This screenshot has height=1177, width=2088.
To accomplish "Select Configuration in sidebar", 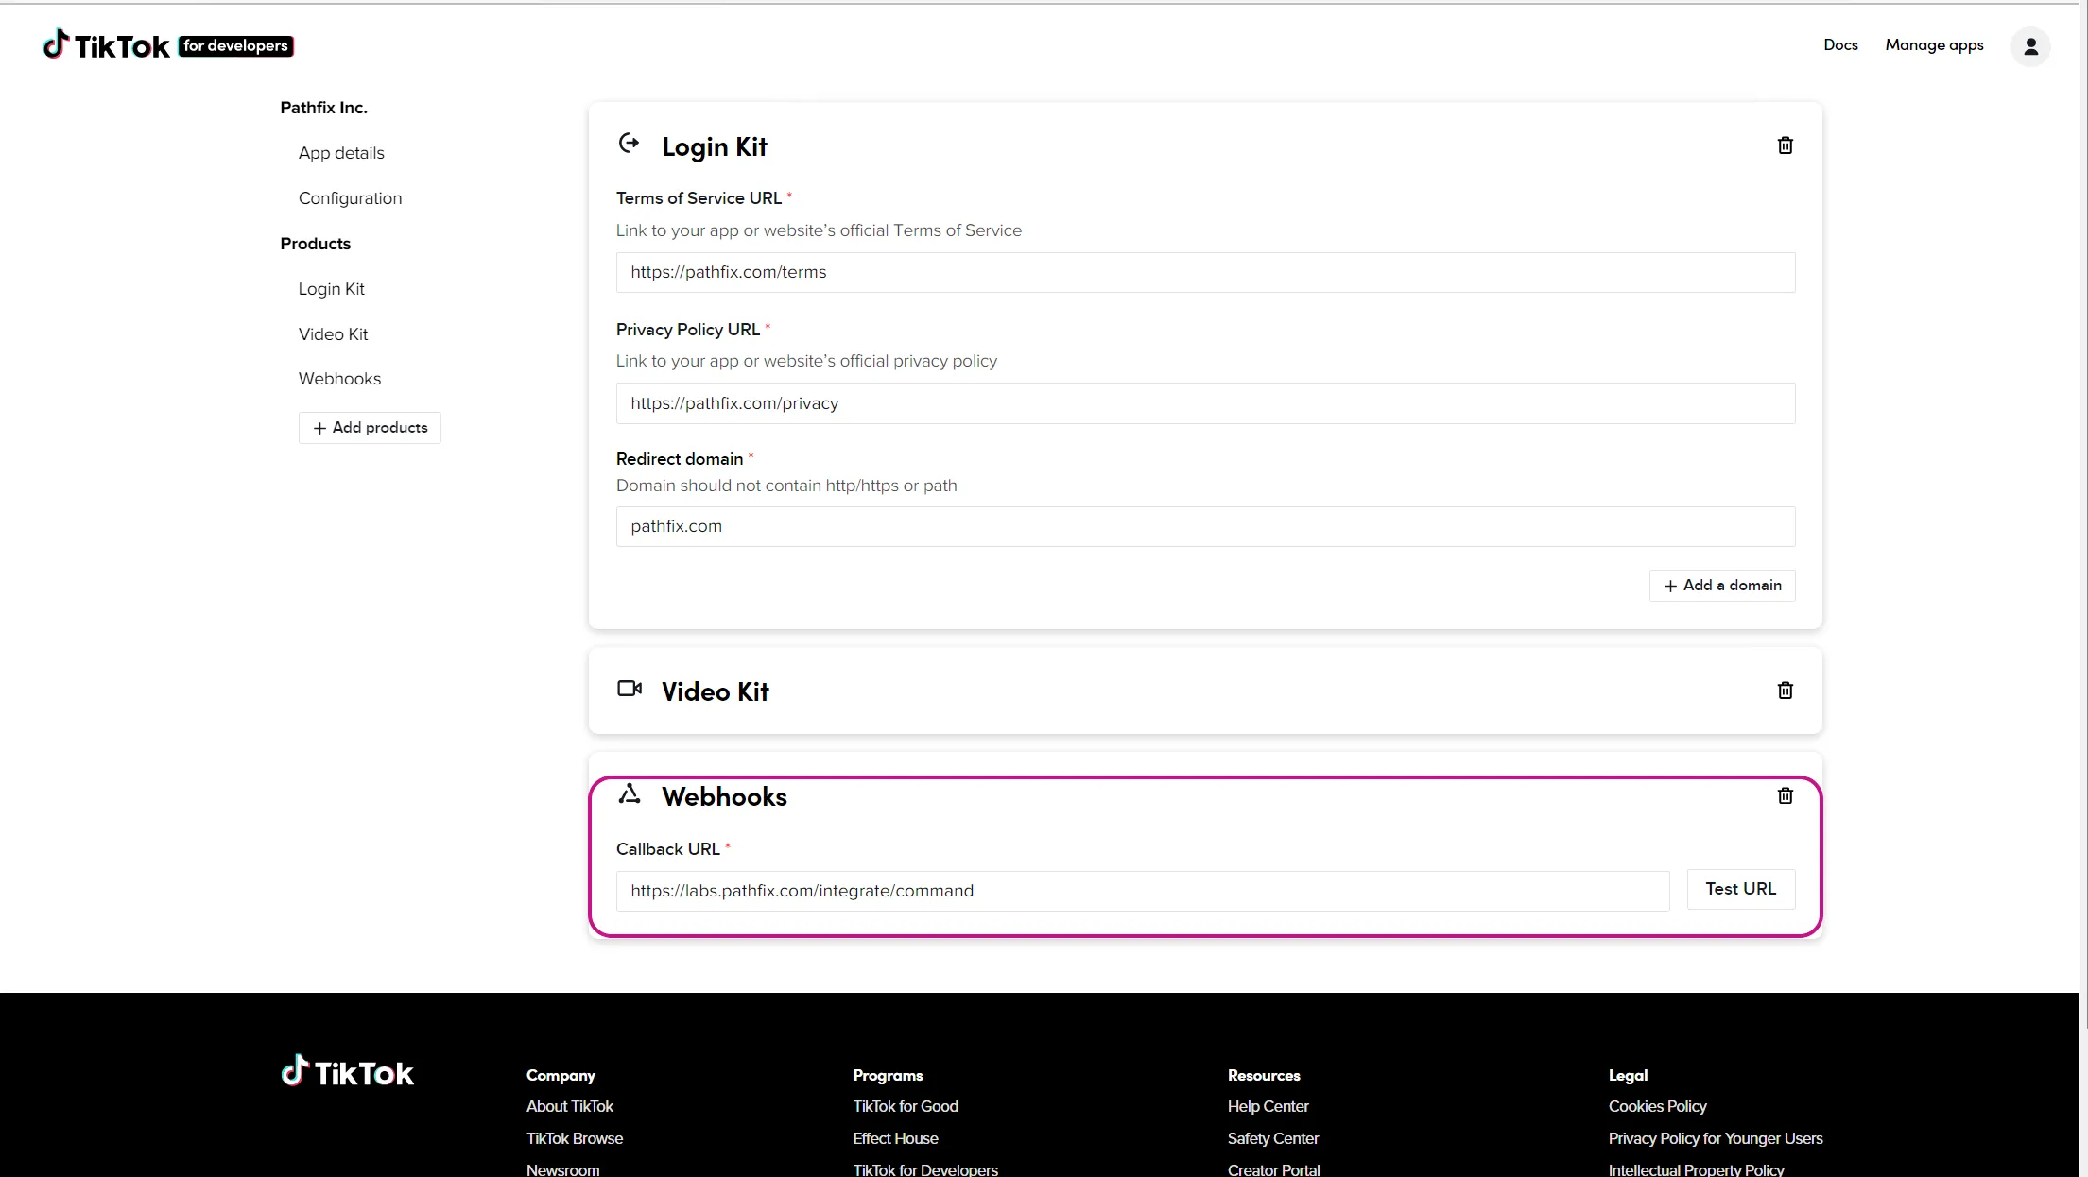I will pos(350,198).
